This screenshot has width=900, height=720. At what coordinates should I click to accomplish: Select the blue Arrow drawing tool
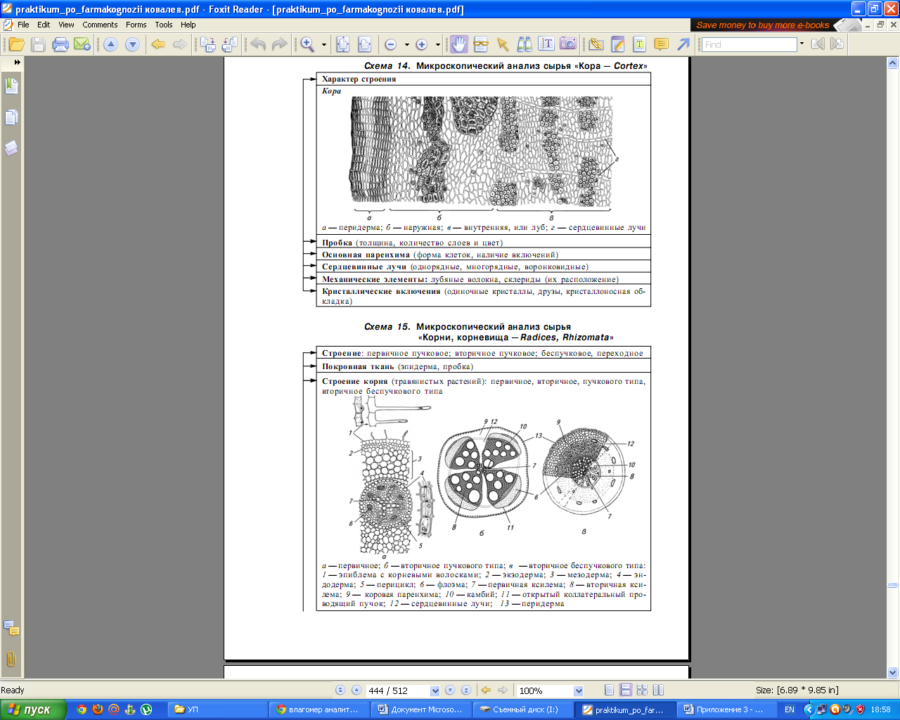point(683,44)
